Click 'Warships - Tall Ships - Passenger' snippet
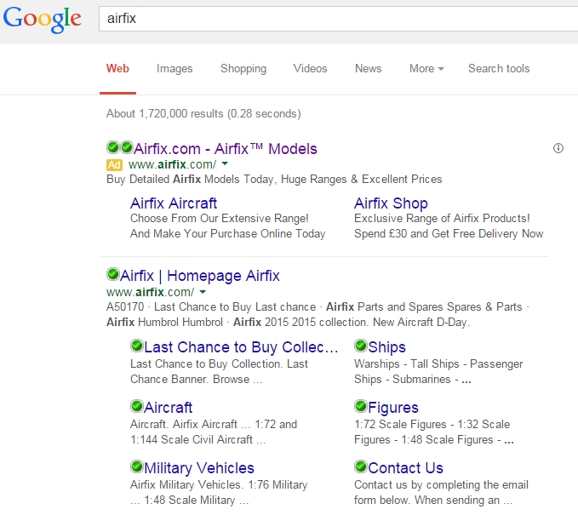Viewport: 578px width, 515px height. tap(438, 364)
